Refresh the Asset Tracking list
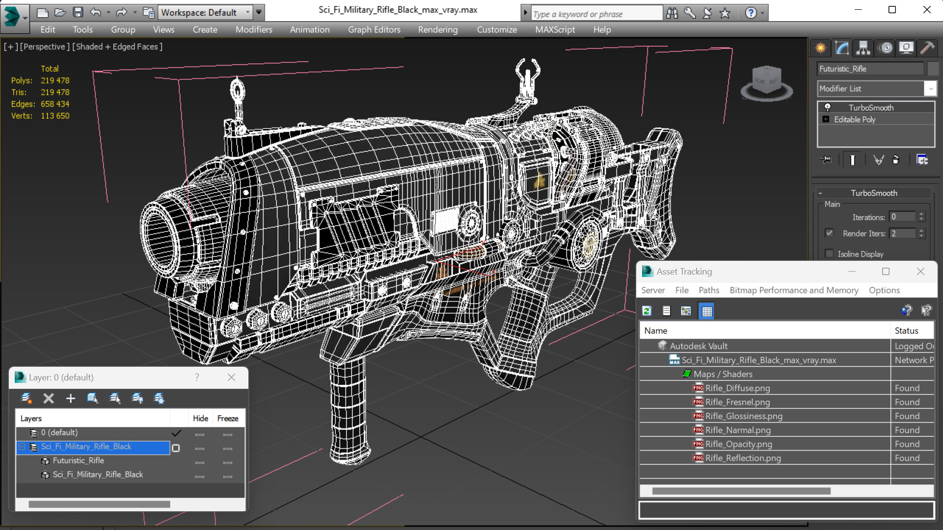The image size is (943, 530). pyautogui.click(x=647, y=311)
